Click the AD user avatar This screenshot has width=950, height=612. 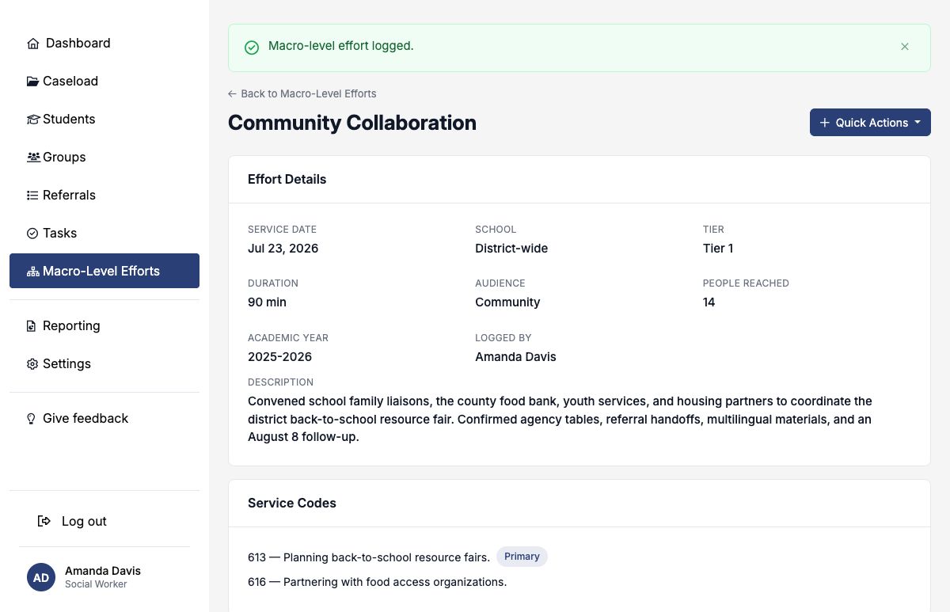[x=41, y=577]
